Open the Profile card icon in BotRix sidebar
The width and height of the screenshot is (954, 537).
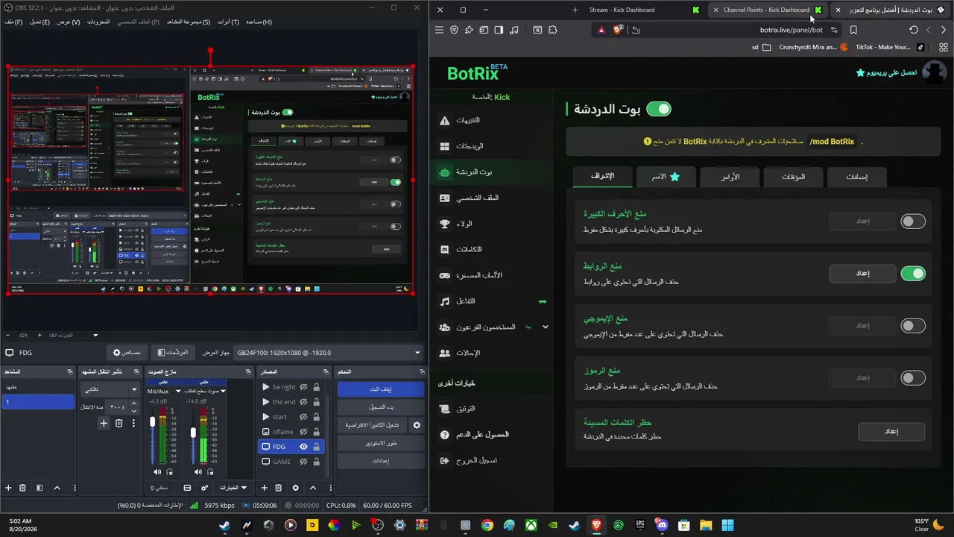pos(445,198)
